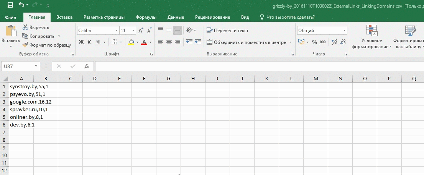Select the Данные ribbon tab
Screen dimensions: 424x175
click(176, 17)
